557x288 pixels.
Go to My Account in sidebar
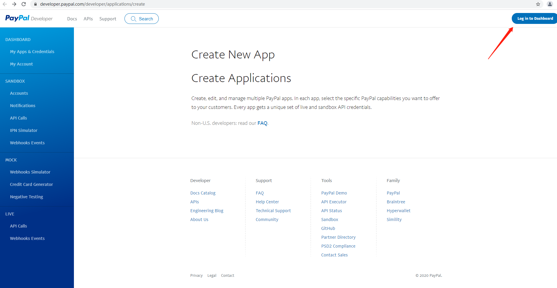(22, 64)
